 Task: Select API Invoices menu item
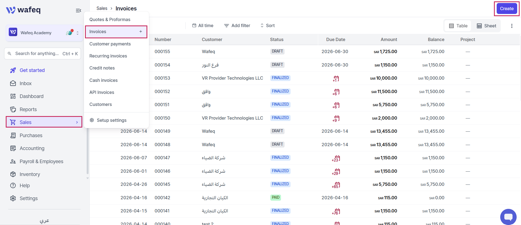pyautogui.click(x=102, y=92)
